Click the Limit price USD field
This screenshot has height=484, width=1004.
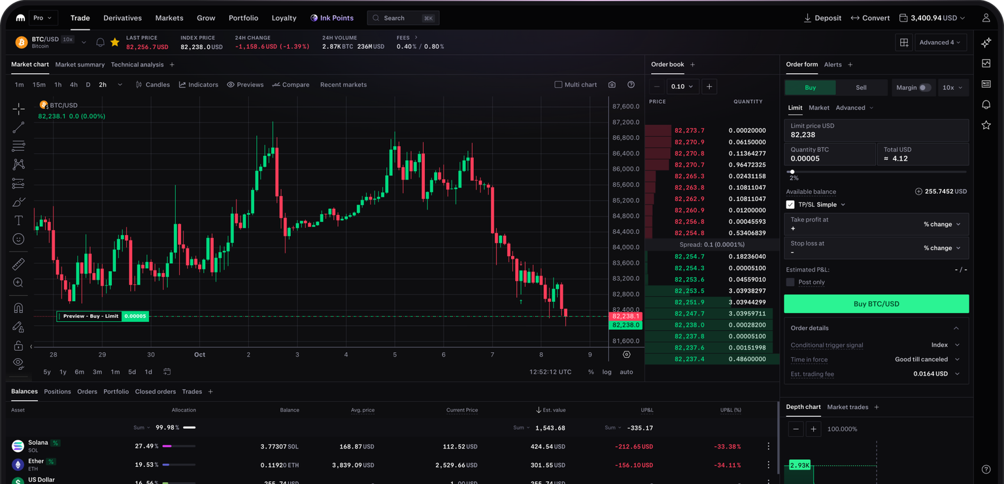877,131
